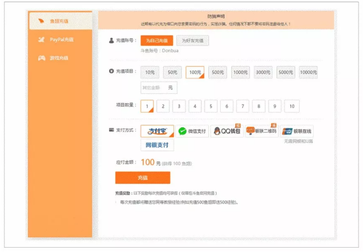Select the 100元 recharge amount

[x=195, y=73]
